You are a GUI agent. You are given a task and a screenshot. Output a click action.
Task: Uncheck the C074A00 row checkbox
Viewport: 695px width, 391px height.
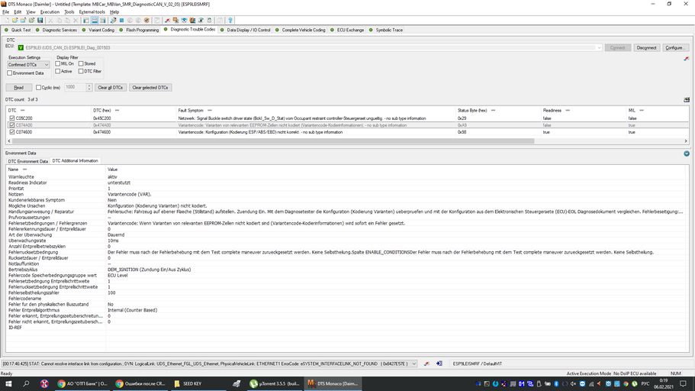pos(12,125)
